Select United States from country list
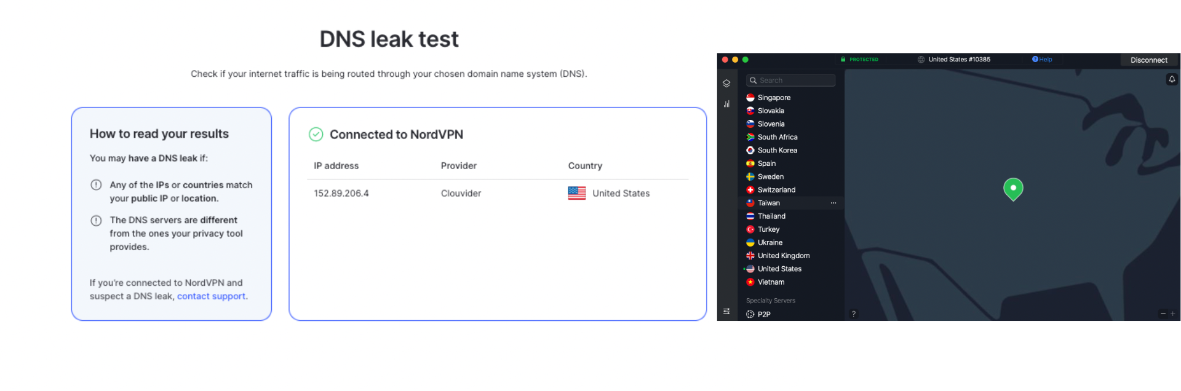The height and width of the screenshot is (391, 1181). (779, 269)
